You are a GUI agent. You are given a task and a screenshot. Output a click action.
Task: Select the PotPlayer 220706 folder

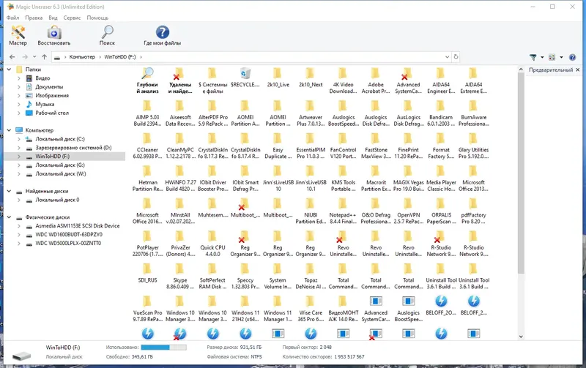pos(148,244)
